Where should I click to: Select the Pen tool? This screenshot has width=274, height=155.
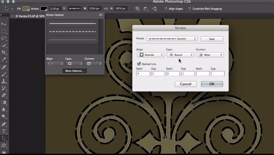click(4, 124)
